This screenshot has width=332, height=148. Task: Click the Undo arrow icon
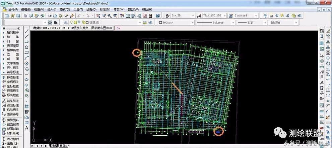[x=79, y=16]
